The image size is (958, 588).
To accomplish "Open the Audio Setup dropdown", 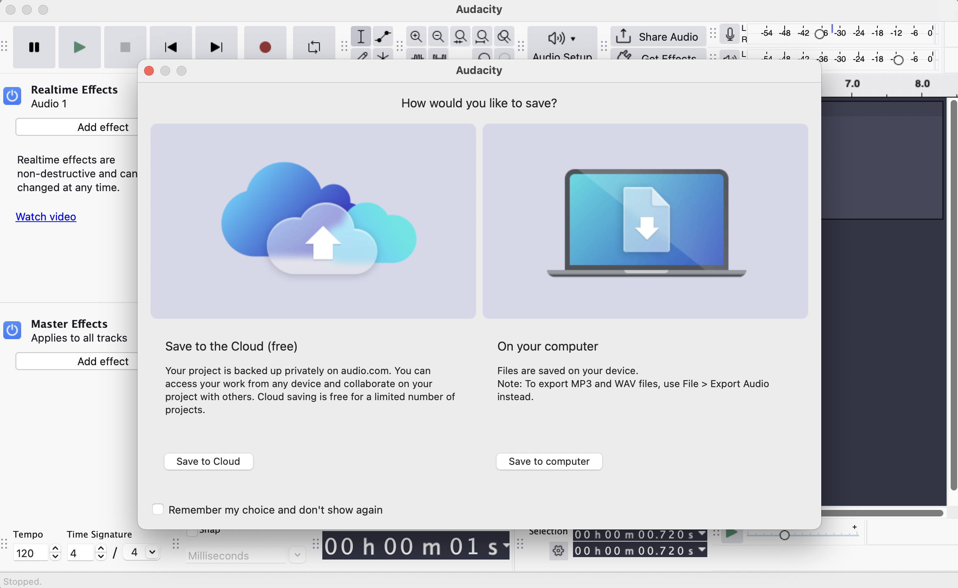I will pos(562,43).
